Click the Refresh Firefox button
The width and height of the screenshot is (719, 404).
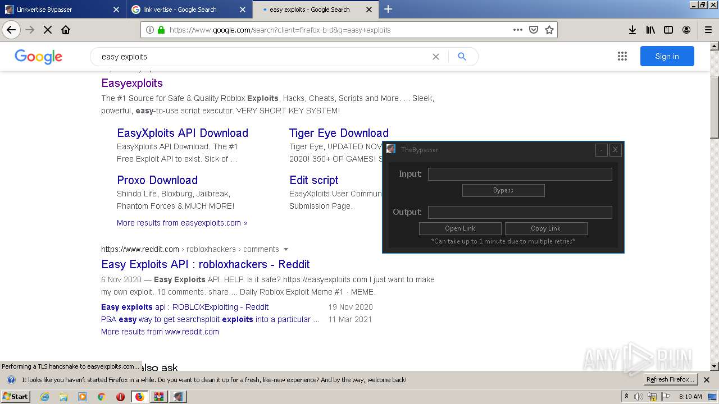(x=671, y=379)
